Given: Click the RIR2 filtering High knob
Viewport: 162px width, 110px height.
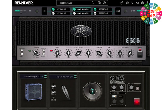Looking at the screenshot, I should pos(122,87).
